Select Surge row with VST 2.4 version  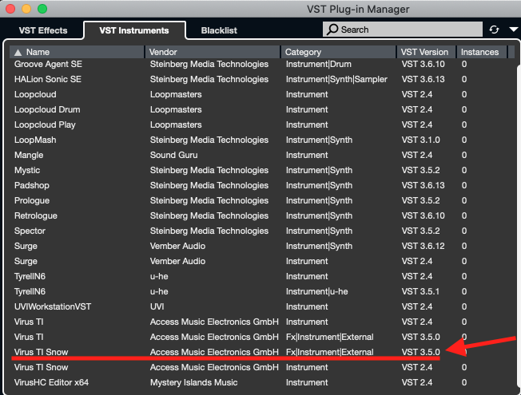tap(262, 261)
